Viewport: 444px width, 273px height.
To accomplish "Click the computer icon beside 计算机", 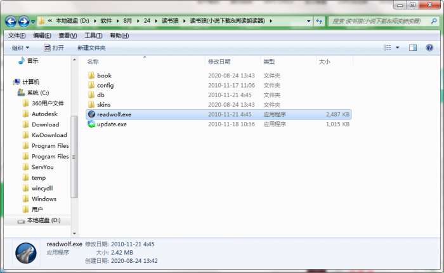I will click(x=16, y=82).
